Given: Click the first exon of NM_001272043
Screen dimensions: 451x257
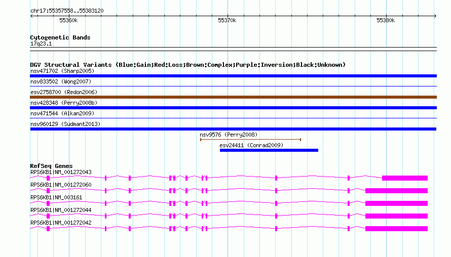Looking at the screenshot, I should (48, 178).
